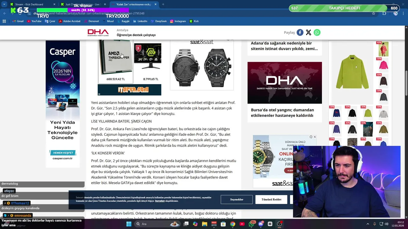Open the Dersonet bookmark
This screenshot has width=408, height=229.
click(91, 21)
